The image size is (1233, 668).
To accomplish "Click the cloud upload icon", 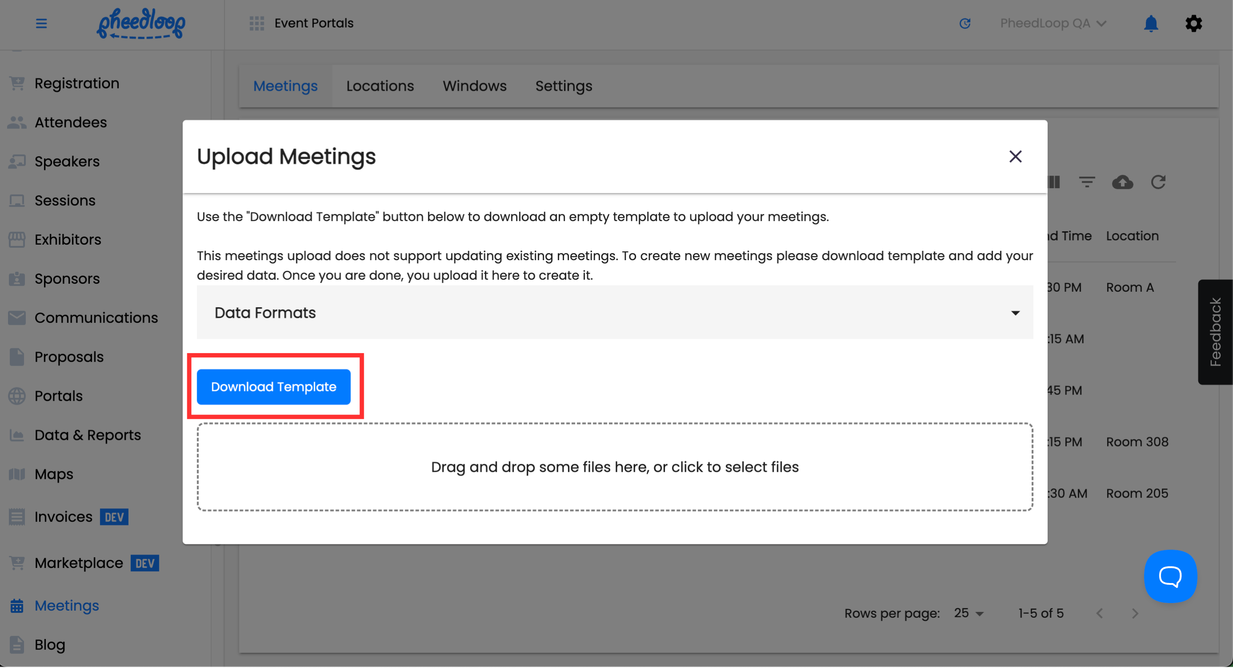I will [1122, 182].
